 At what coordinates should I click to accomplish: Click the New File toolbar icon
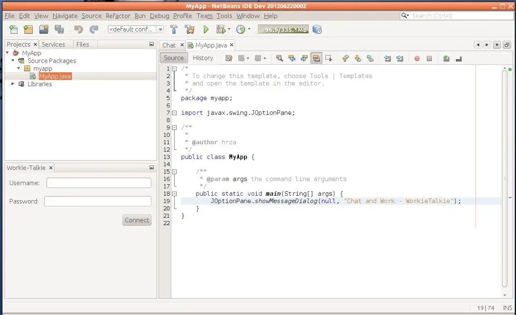pos(13,29)
